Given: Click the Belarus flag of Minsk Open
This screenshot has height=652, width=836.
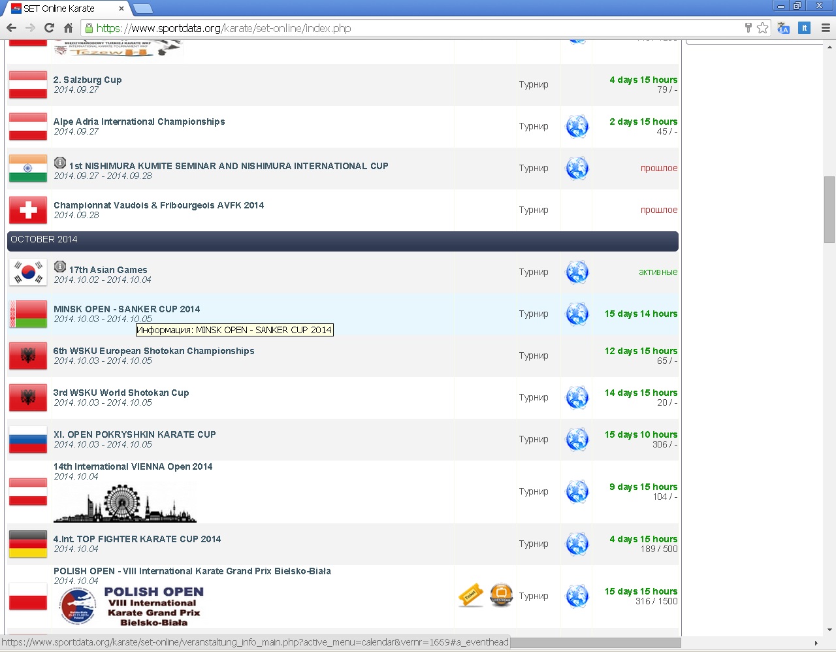Looking at the screenshot, I should pos(28,314).
